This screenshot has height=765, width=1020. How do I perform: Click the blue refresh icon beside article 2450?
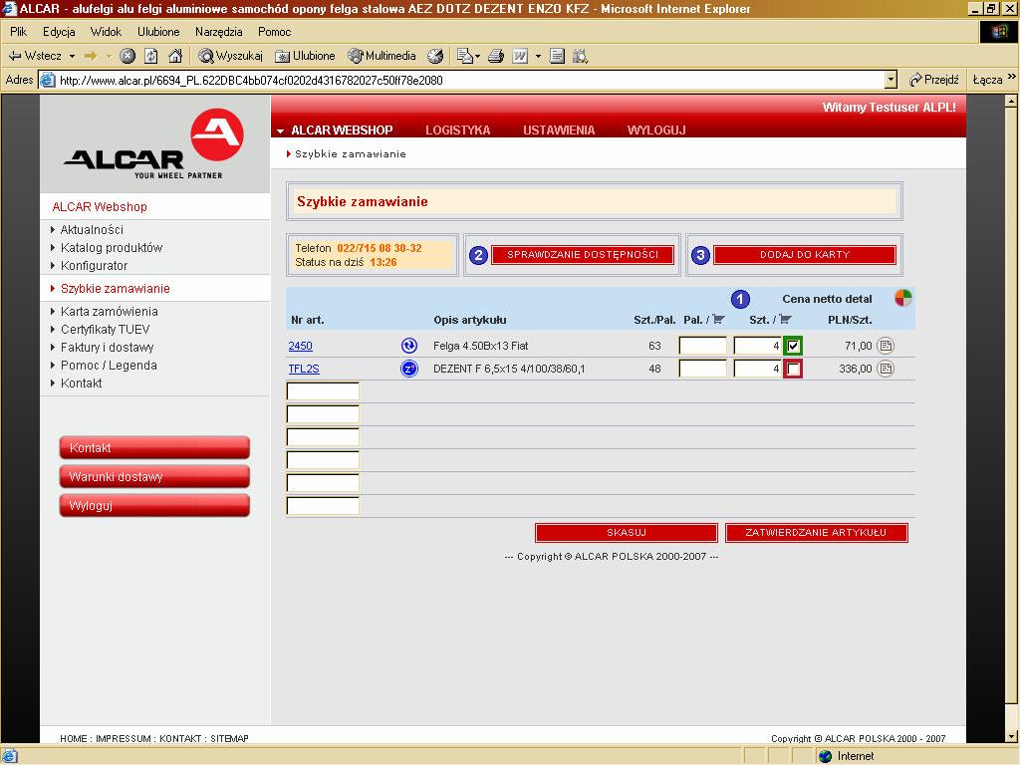click(x=409, y=346)
